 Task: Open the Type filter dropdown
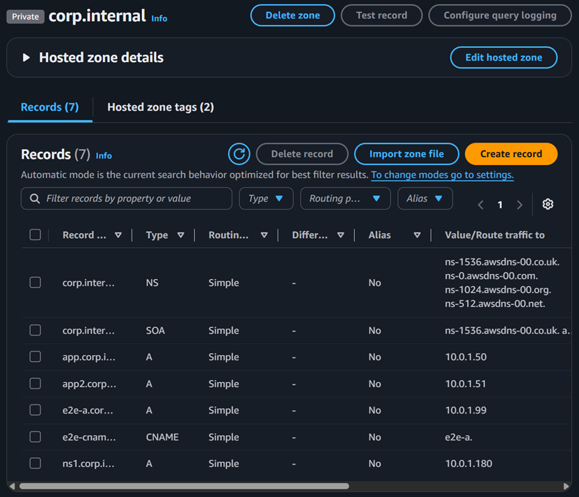267,198
